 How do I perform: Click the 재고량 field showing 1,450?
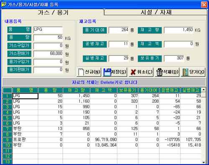pyautogui.click(x=178, y=30)
